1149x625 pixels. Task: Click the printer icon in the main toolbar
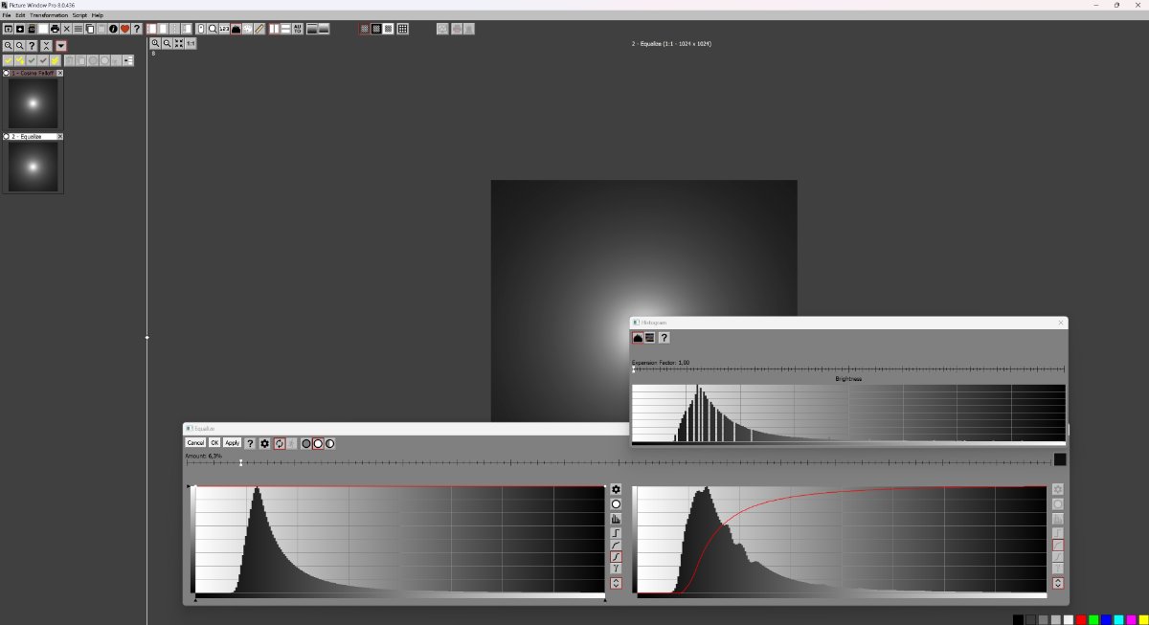(x=55, y=29)
